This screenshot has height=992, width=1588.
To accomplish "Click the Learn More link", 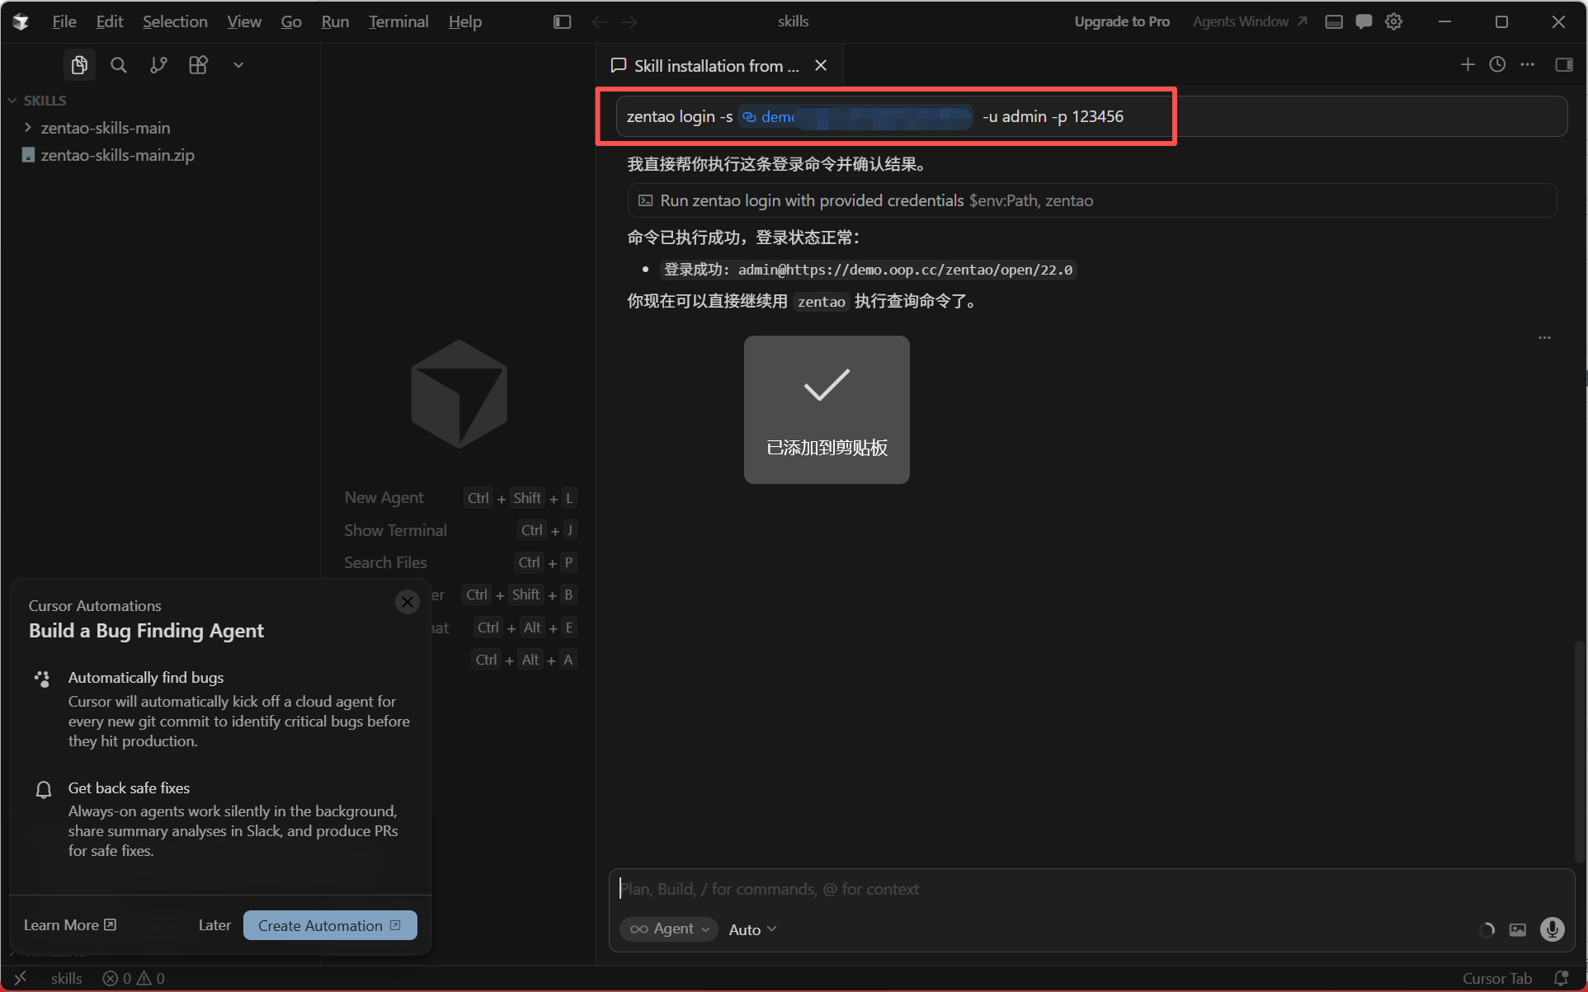I will point(69,925).
